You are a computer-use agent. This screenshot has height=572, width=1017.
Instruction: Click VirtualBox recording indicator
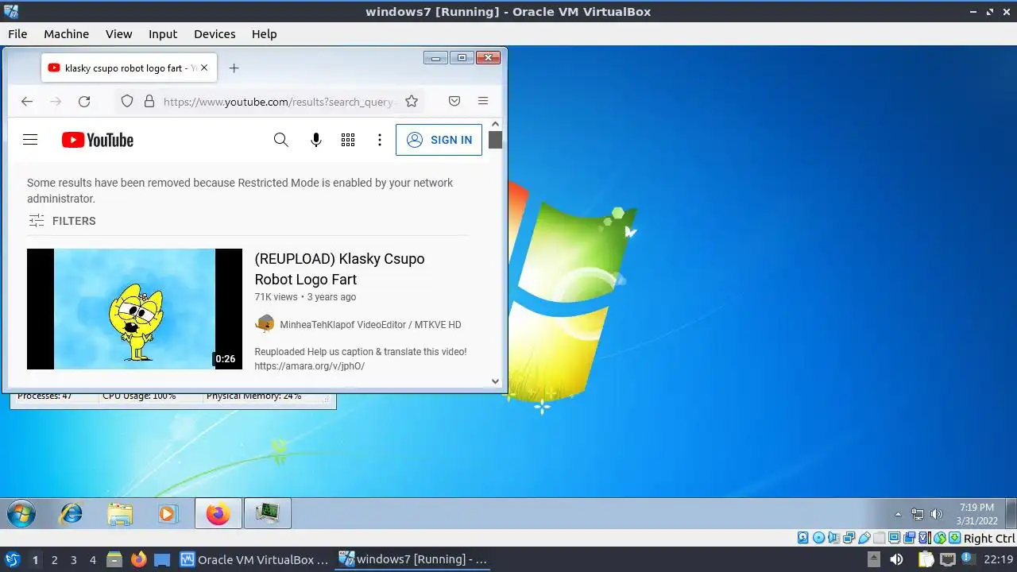(x=909, y=539)
